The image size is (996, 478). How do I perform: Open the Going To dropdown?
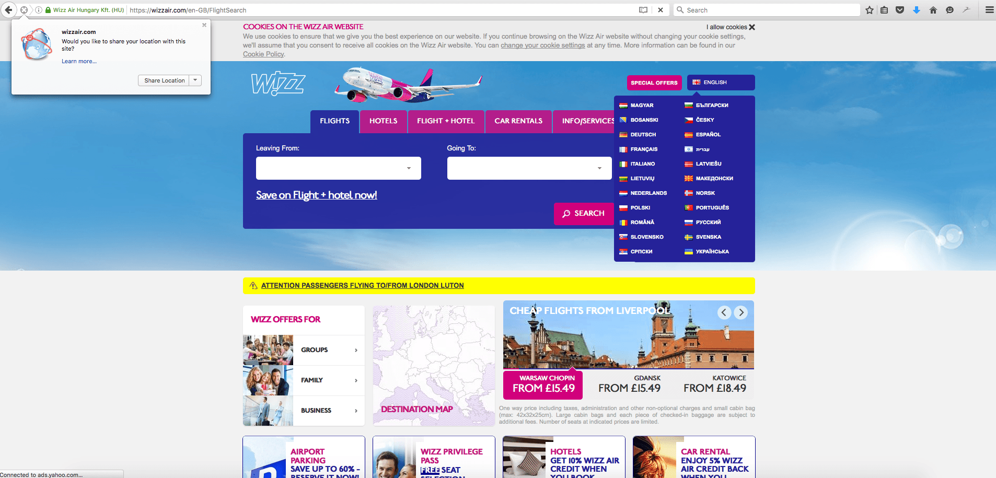[x=529, y=168]
